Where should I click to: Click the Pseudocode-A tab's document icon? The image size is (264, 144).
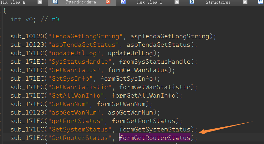55,2
